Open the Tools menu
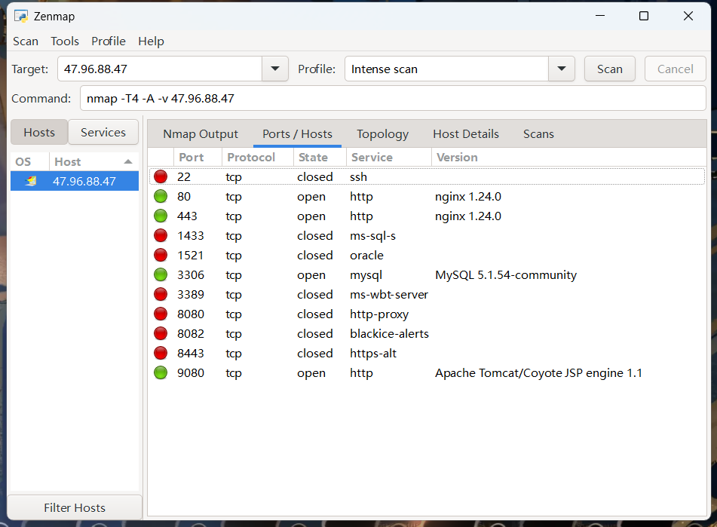717x527 pixels. [65, 41]
